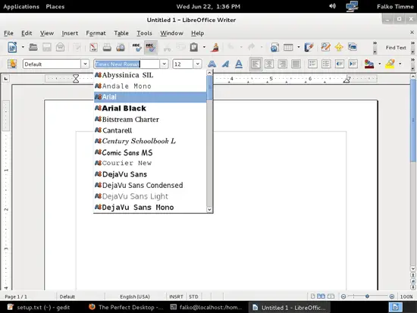Click the Insert Table icon

pyautogui.click(x=288, y=47)
